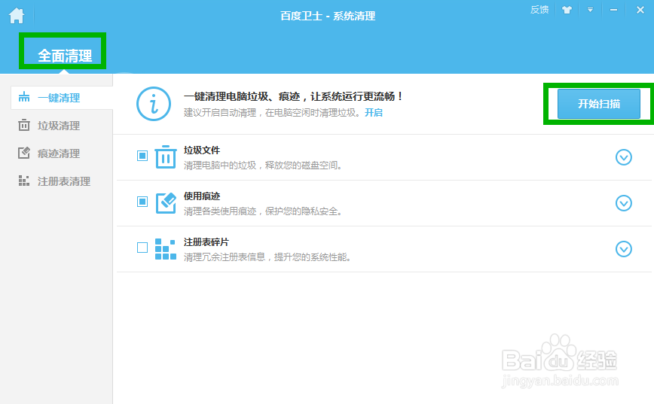This screenshot has height=404, width=654.
Task: Click text 清理冗余注册表信息，提升您的系统性能。
Action: 267,257
